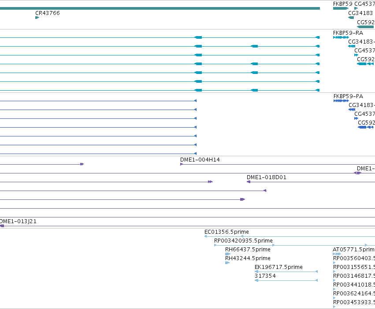
Task: Click the CR43766 gene label
Action: (x=47, y=13)
